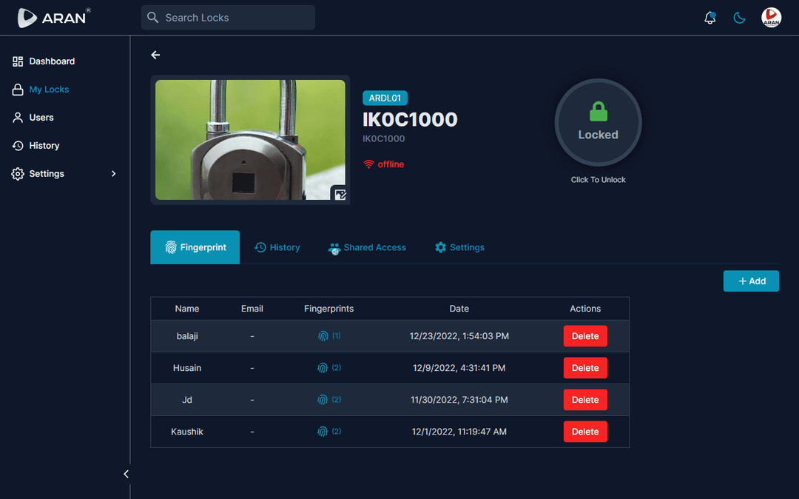
Task: Select the name Kaushik
Action: pyautogui.click(x=187, y=432)
